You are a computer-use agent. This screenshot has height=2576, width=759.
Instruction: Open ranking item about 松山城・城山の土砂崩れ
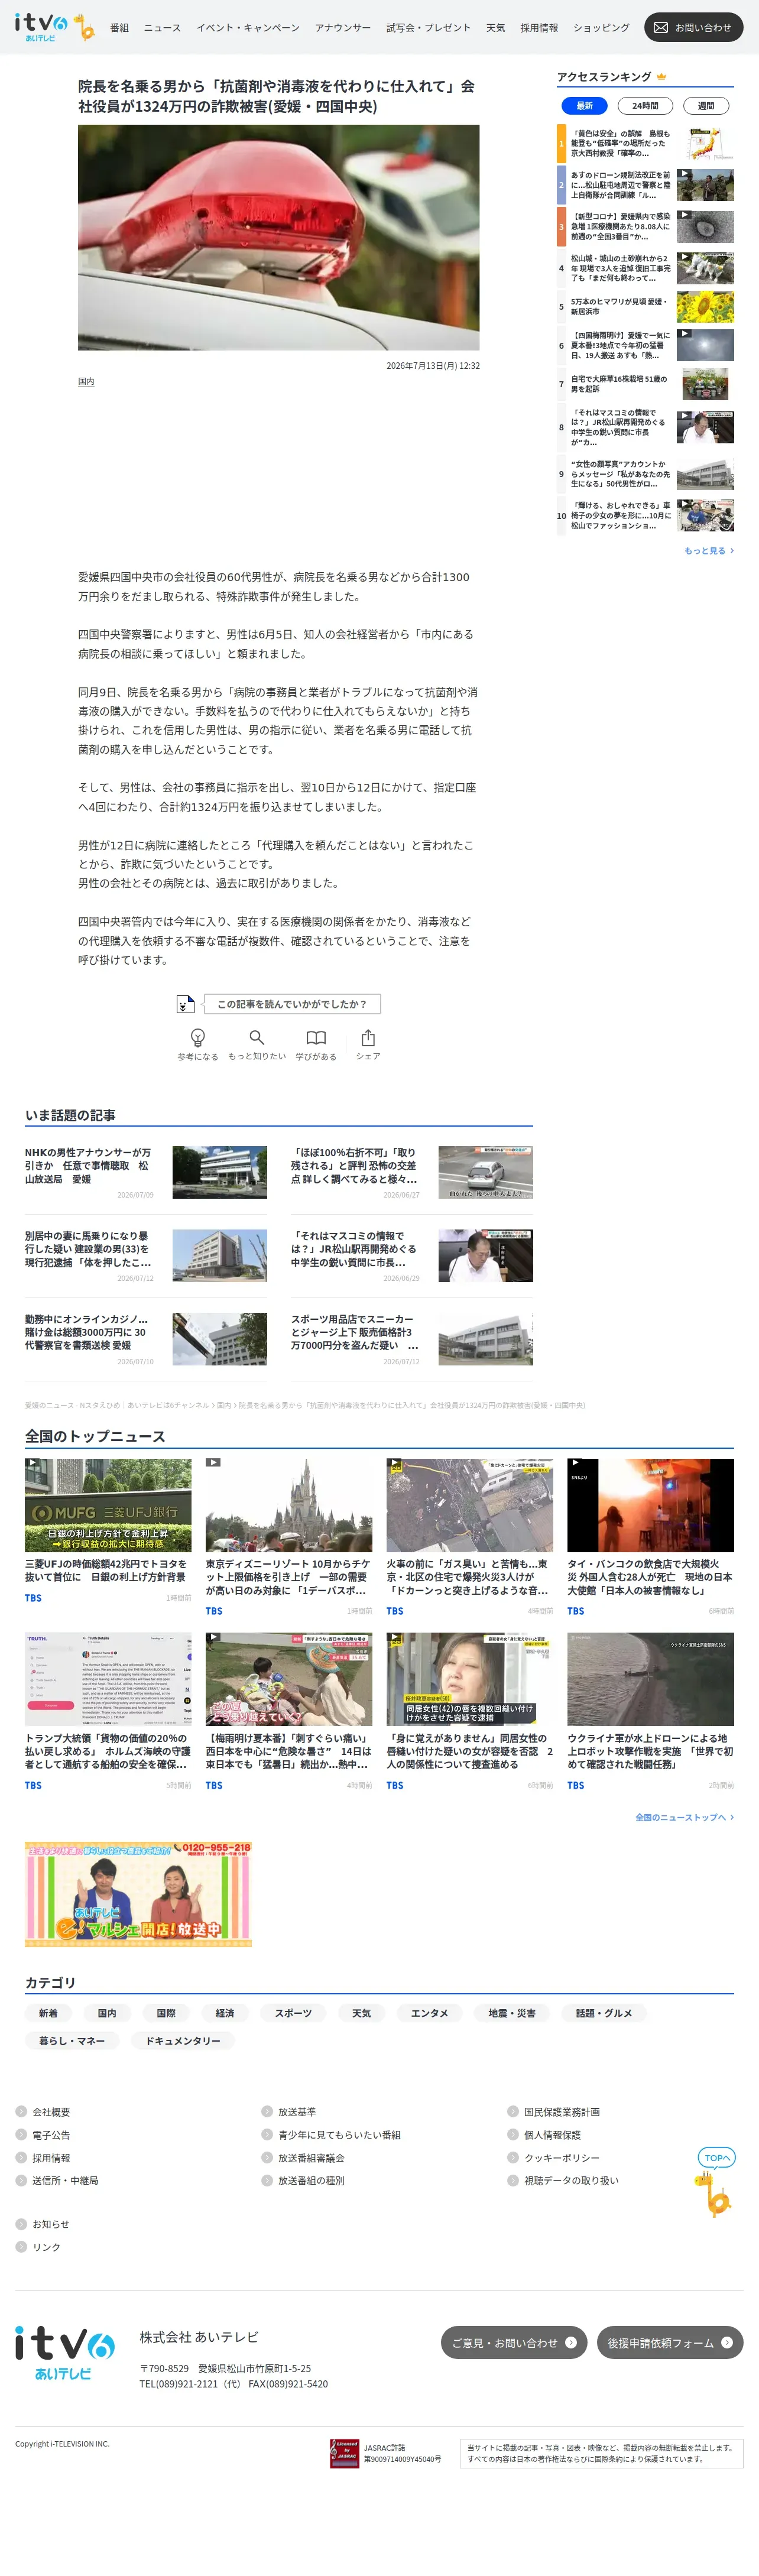(645, 268)
